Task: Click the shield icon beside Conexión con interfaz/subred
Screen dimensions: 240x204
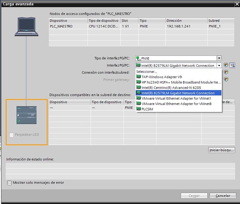Action: click(x=226, y=72)
